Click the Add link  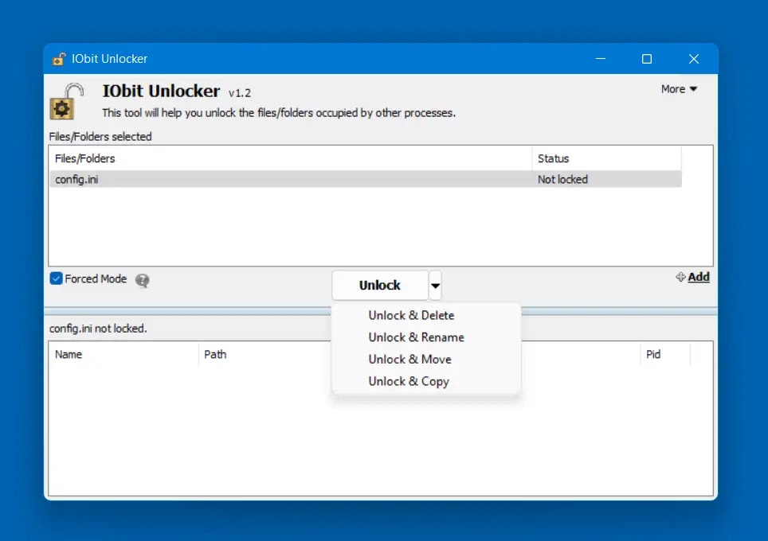[699, 277]
